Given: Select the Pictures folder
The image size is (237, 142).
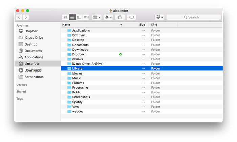Looking at the screenshot, I should tap(142, 83).
